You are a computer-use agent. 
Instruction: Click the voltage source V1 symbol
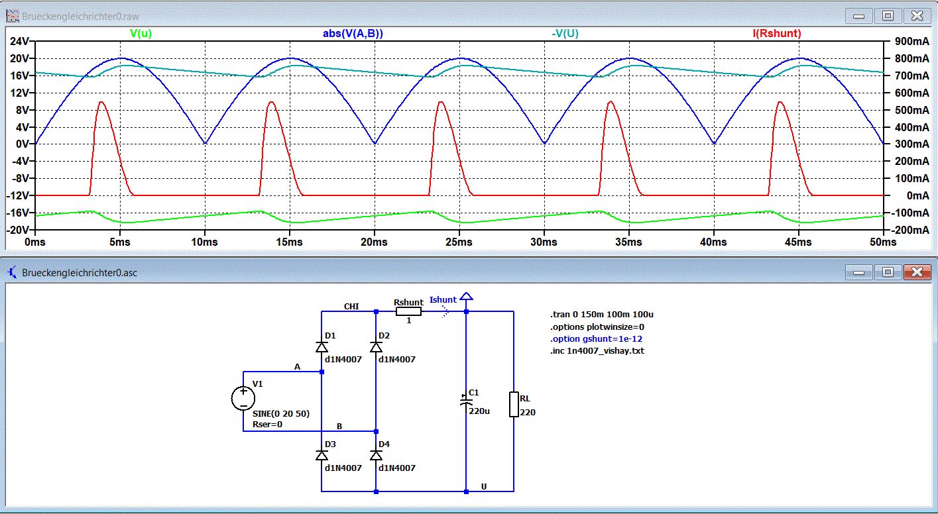(243, 398)
